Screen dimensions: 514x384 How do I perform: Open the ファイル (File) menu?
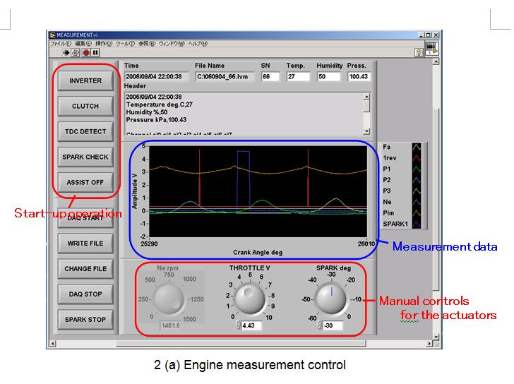click(x=61, y=44)
